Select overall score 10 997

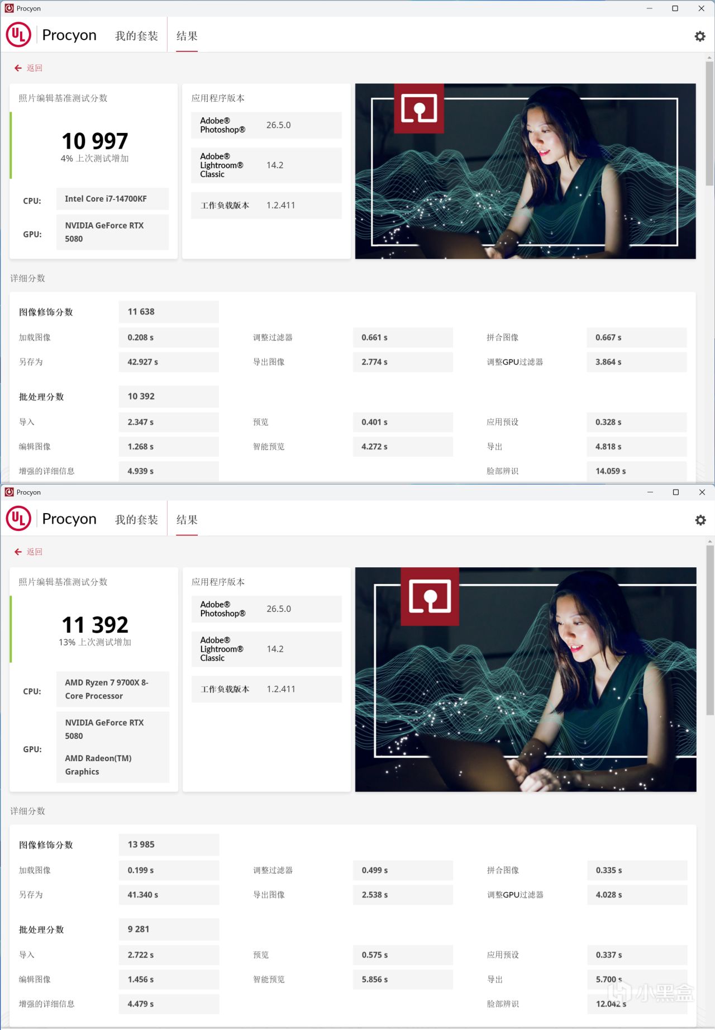[x=95, y=141]
